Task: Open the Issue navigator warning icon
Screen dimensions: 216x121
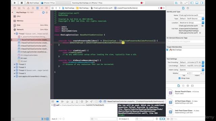Action: tap(28, 8)
